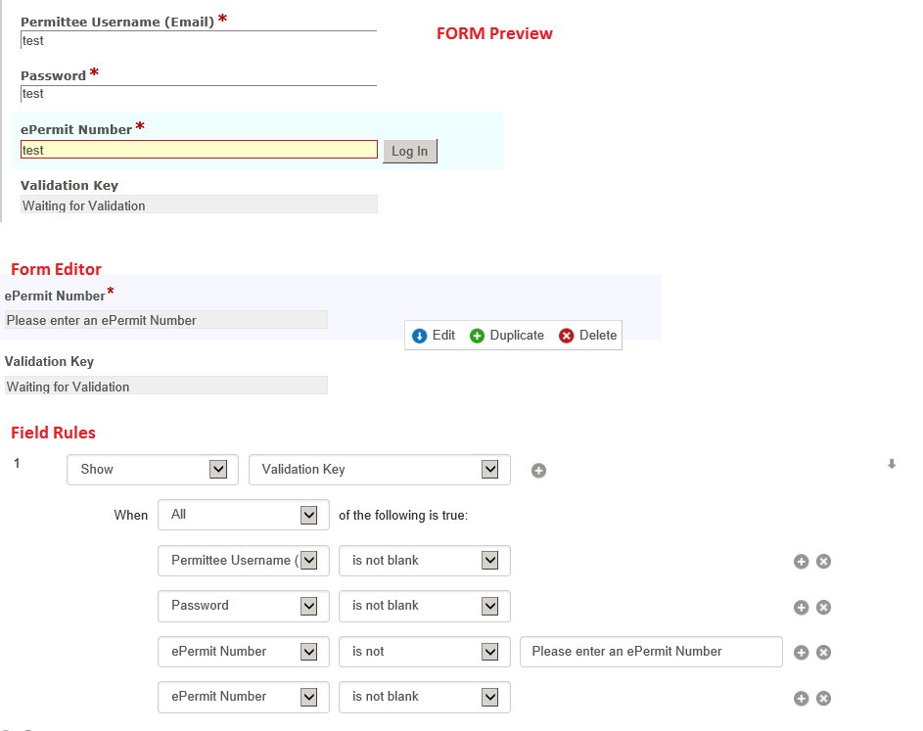Click the Edit icon in field toolbar

point(420,336)
